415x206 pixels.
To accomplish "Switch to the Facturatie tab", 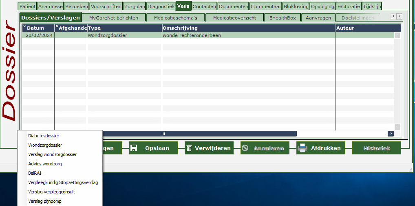I will (x=349, y=7).
